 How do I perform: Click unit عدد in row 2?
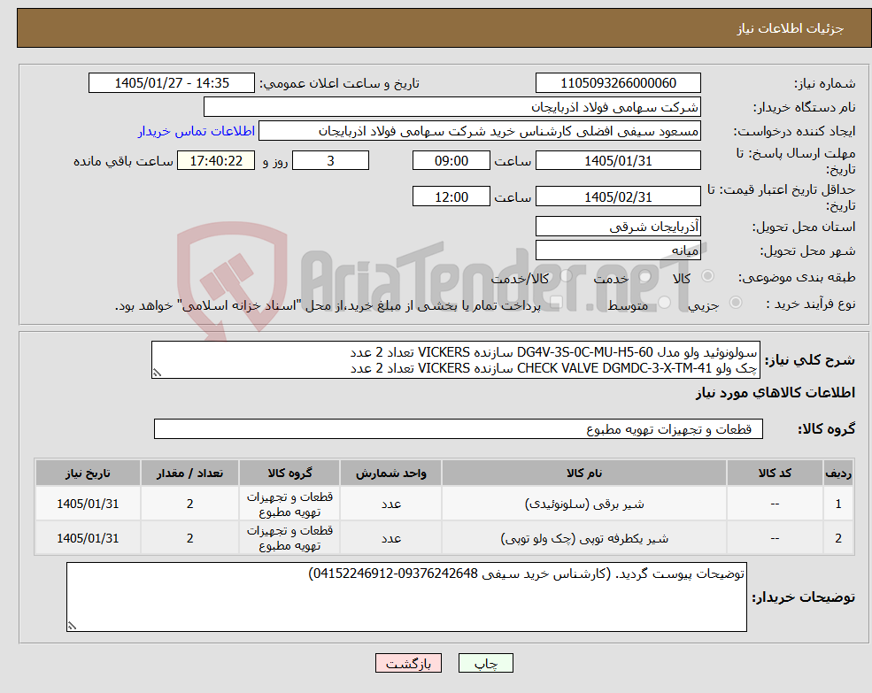click(390, 538)
